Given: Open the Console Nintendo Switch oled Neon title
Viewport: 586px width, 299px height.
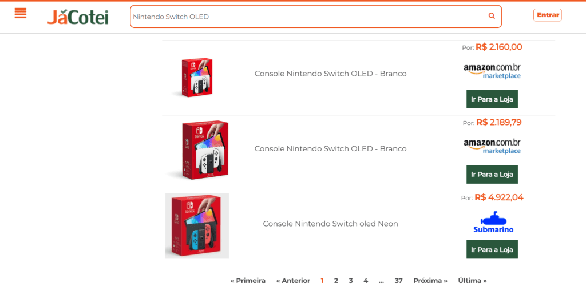Looking at the screenshot, I should [x=330, y=224].
